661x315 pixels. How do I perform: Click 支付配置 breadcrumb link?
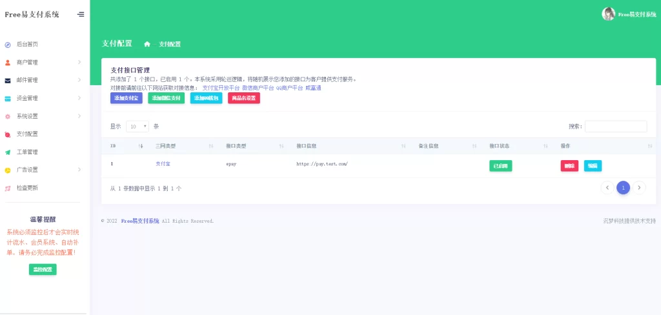(170, 45)
